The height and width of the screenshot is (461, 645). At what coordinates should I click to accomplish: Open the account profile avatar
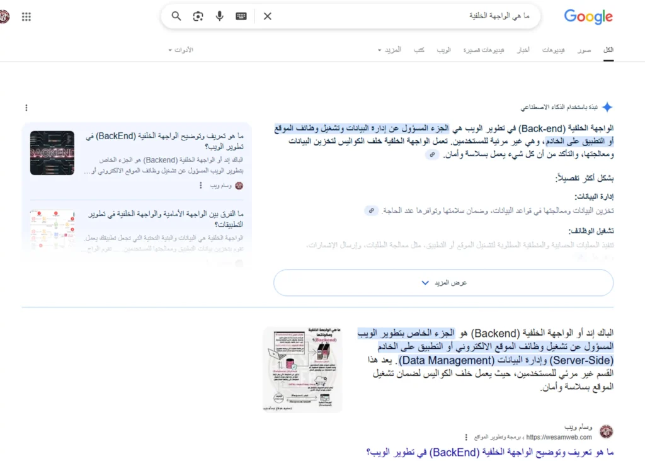pos(4,16)
